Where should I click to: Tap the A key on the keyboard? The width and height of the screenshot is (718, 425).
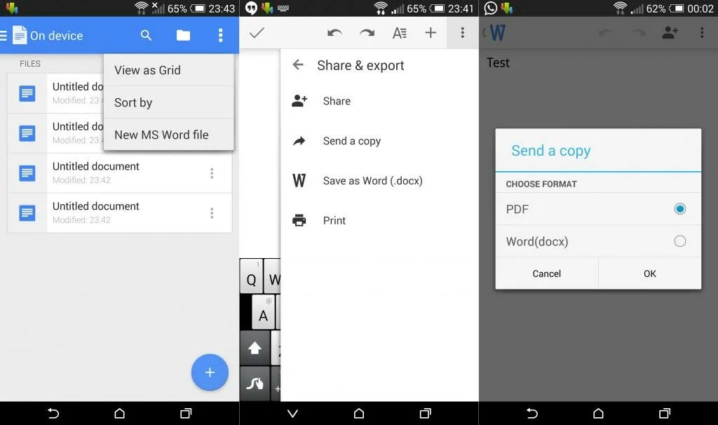tap(264, 312)
